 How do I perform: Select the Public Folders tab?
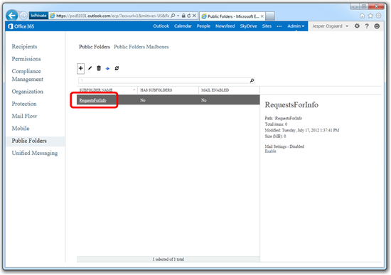point(95,47)
